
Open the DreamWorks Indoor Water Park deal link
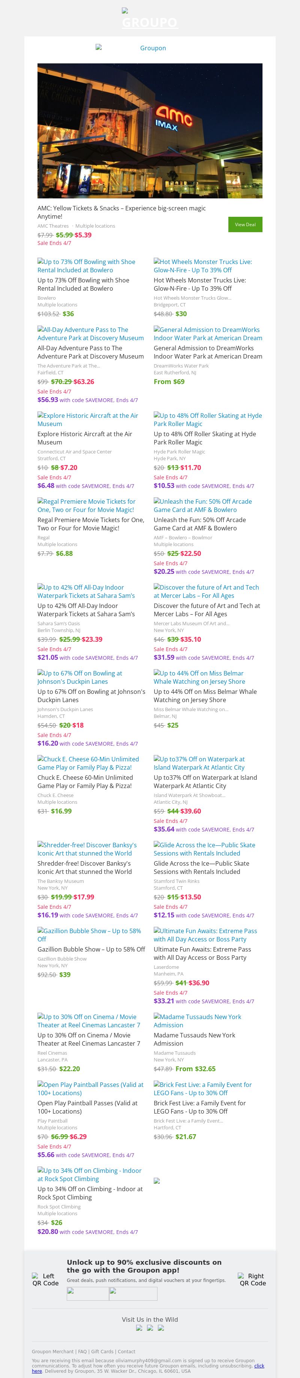click(207, 334)
